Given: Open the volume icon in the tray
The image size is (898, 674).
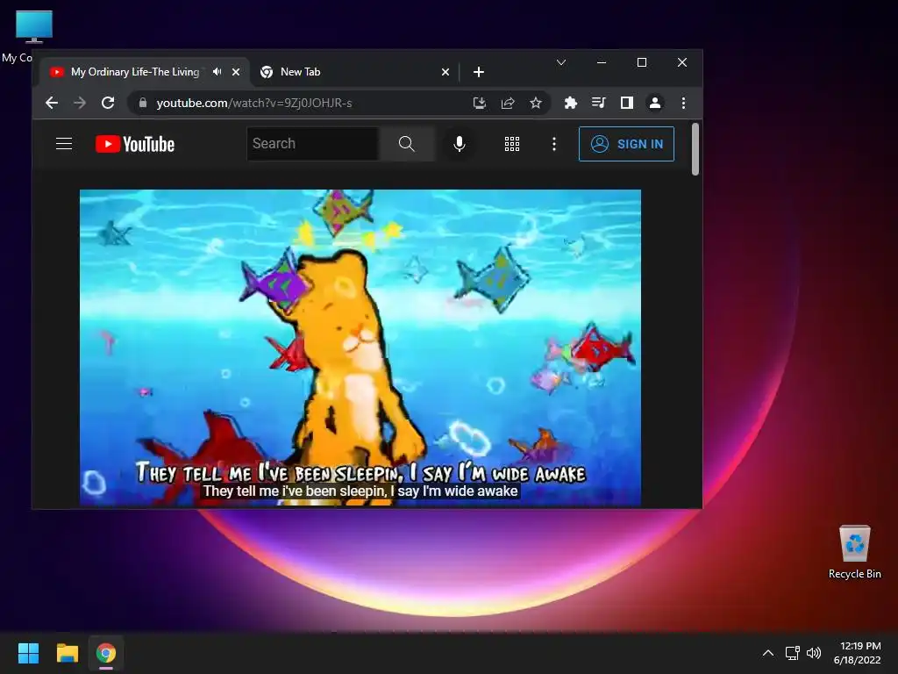Looking at the screenshot, I should tap(814, 653).
